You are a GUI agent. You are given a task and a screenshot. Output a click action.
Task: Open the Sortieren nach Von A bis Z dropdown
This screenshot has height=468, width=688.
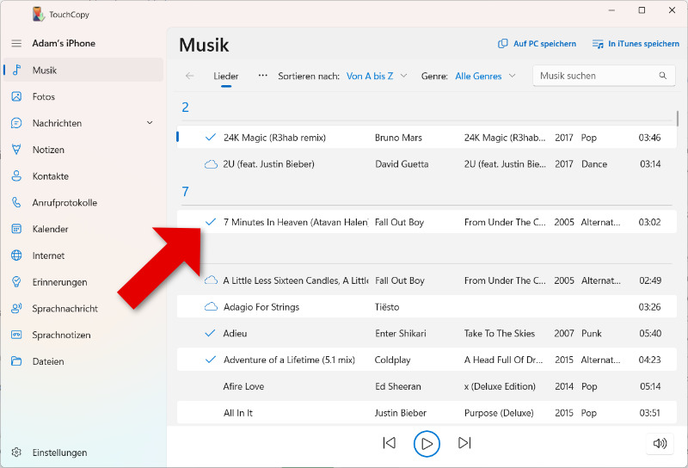(377, 76)
